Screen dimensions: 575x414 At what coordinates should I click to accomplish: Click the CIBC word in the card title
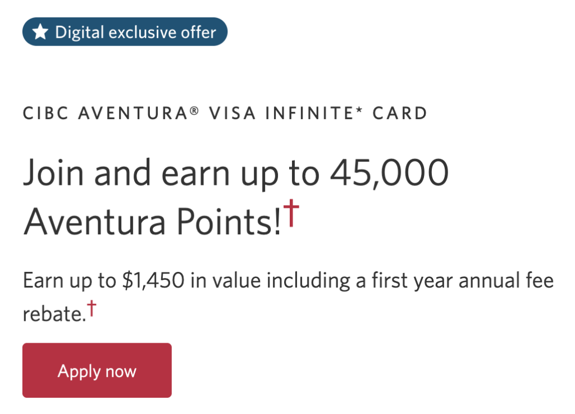click(x=46, y=113)
